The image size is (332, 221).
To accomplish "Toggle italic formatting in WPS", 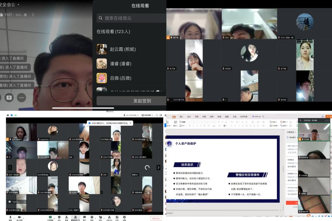I will coord(193,126).
